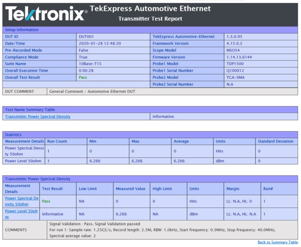This screenshot has height=247, width=301.
Task: Click the DUT COMMENT label
Action: tap(20, 92)
